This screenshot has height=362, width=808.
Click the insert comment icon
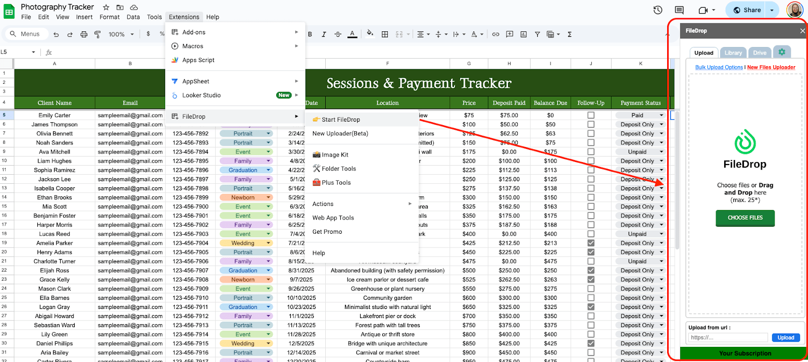pyautogui.click(x=510, y=34)
